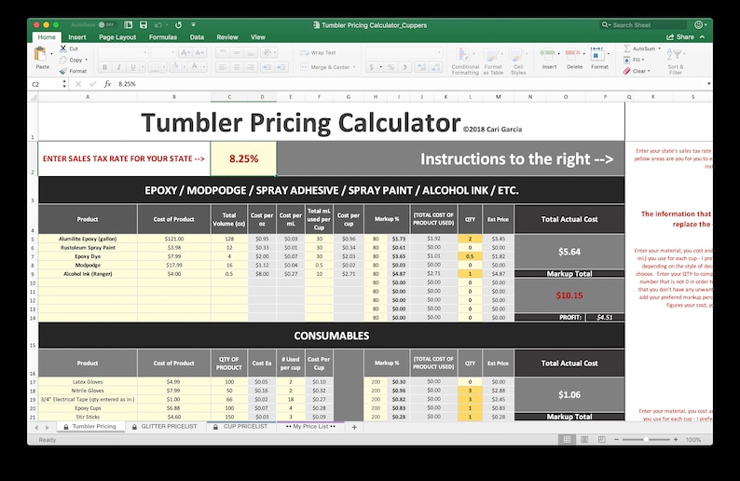Add a new sheet with plus button
The width and height of the screenshot is (740, 481).
point(354,427)
